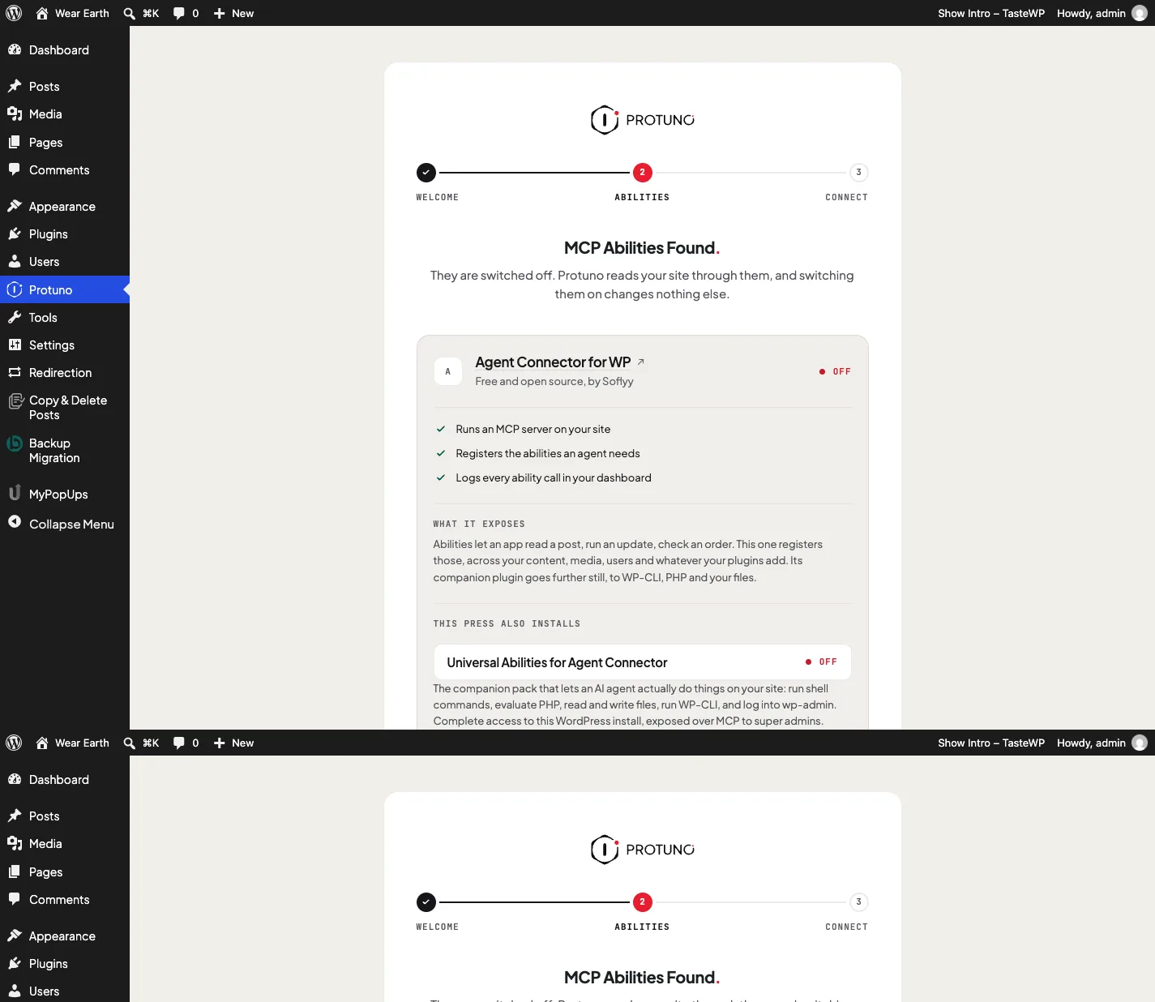The image size is (1155, 1002).
Task: Click "Howdy, admin" in the upper admin bar
Action: 1091,13
